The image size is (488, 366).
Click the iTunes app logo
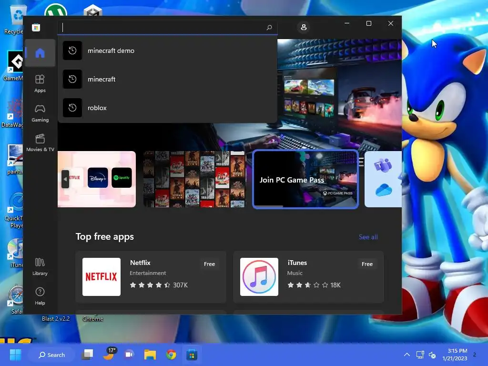coord(259,277)
